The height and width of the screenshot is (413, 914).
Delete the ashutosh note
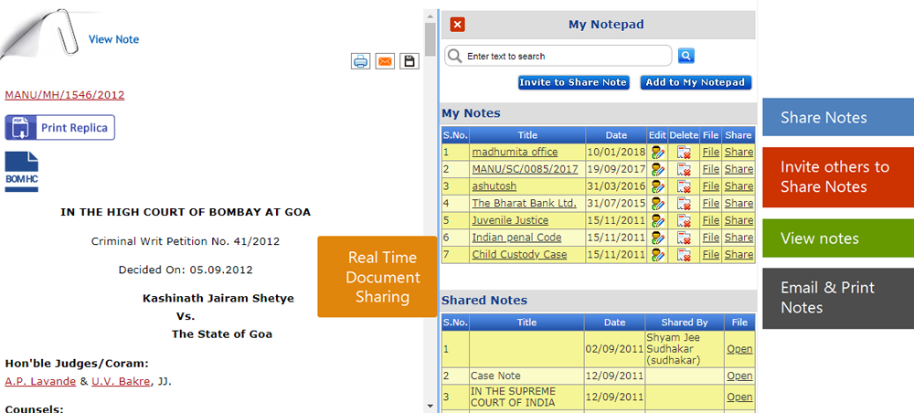click(x=684, y=186)
